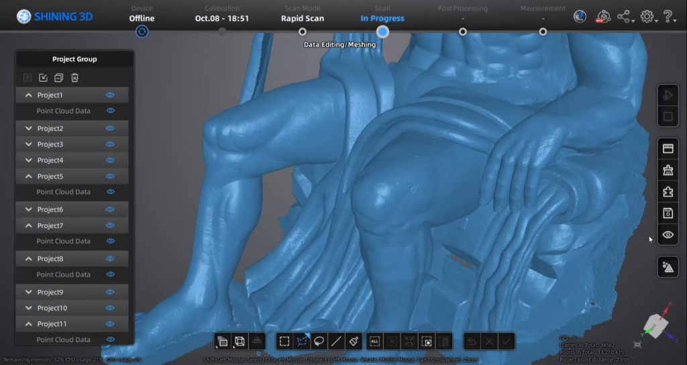Click the cancel X in bottom toolbar
This screenshot has width=687, height=365.
click(x=489, y=342)
